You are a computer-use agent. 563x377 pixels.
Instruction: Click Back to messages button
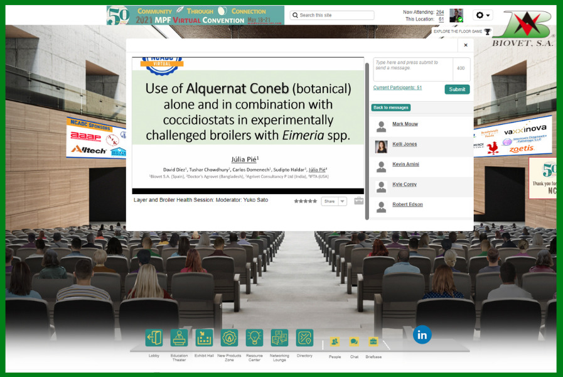pyautogui.click(x=390, y=107)
